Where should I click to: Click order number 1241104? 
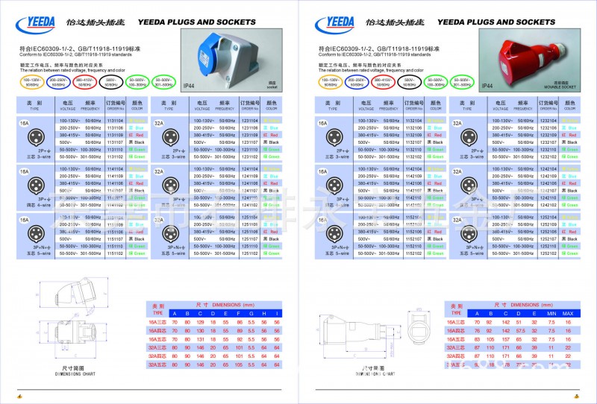[x=250, y=169]
